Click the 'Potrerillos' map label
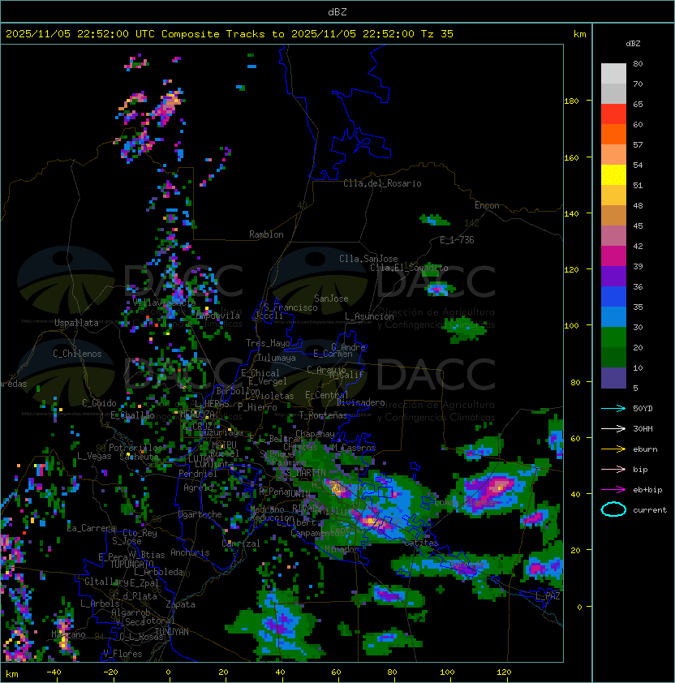Screen dimensions: 675x683 click(135, 448)
